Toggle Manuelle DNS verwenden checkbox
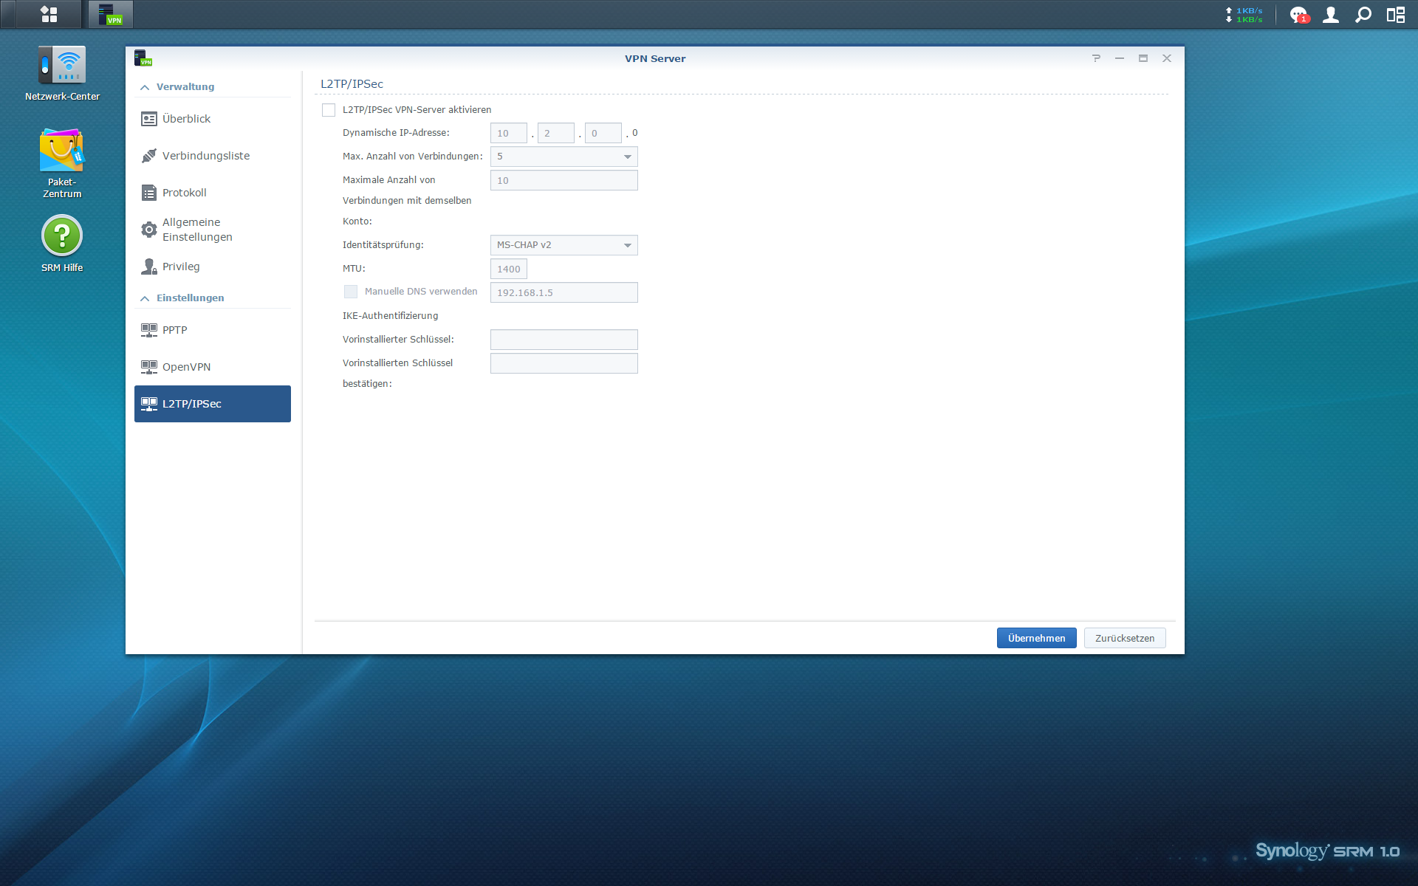The height and width of the screenshot is (886, 1418). pos(351,292)
